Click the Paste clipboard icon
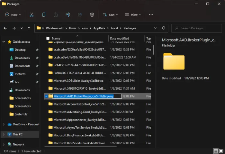 pyautogui.click(x=56, y=15)
